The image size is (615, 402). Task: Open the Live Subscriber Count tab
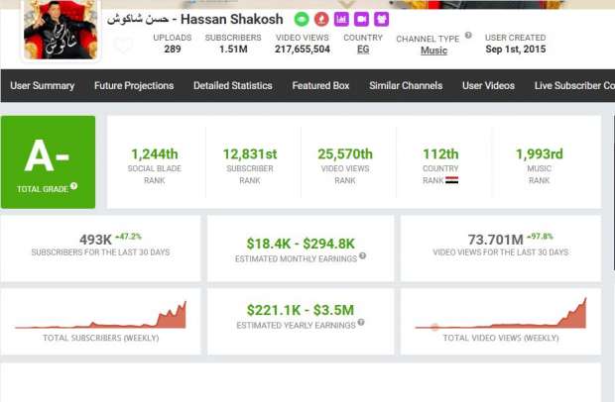pos(574,86)
